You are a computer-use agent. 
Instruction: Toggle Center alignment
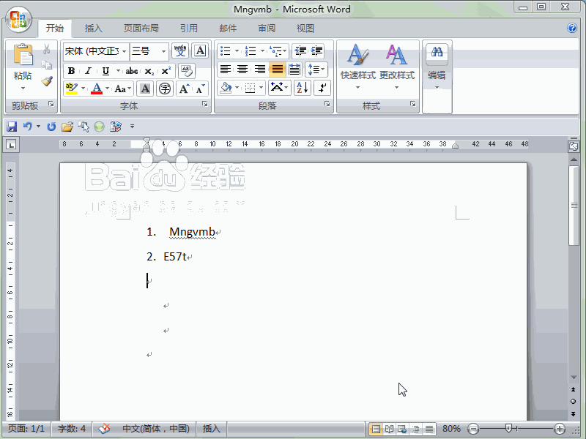(242, 69)
